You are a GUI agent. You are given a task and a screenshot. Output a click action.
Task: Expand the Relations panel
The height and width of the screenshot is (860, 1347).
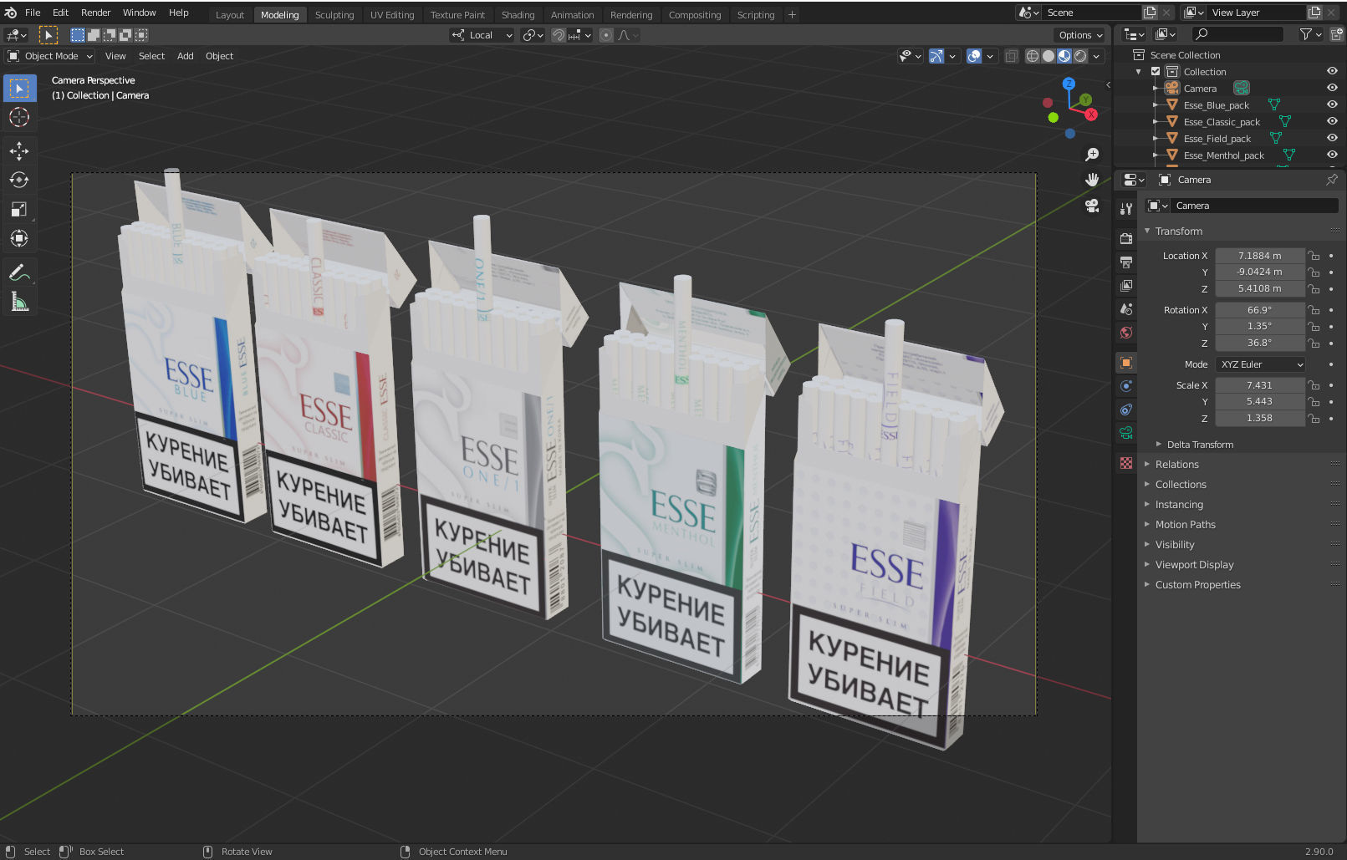(x=1176, y=465)
